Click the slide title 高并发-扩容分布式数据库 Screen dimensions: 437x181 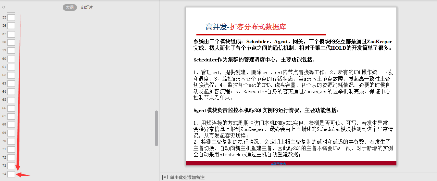[x=246, y=27]
